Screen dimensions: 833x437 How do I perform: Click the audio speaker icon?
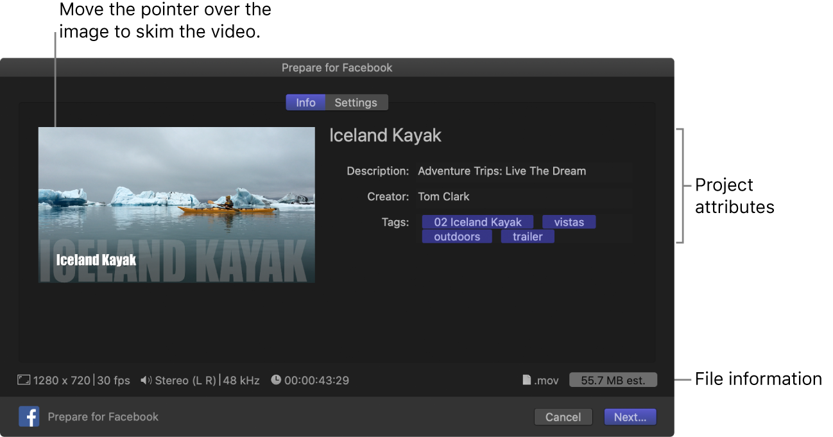(146, 381)
